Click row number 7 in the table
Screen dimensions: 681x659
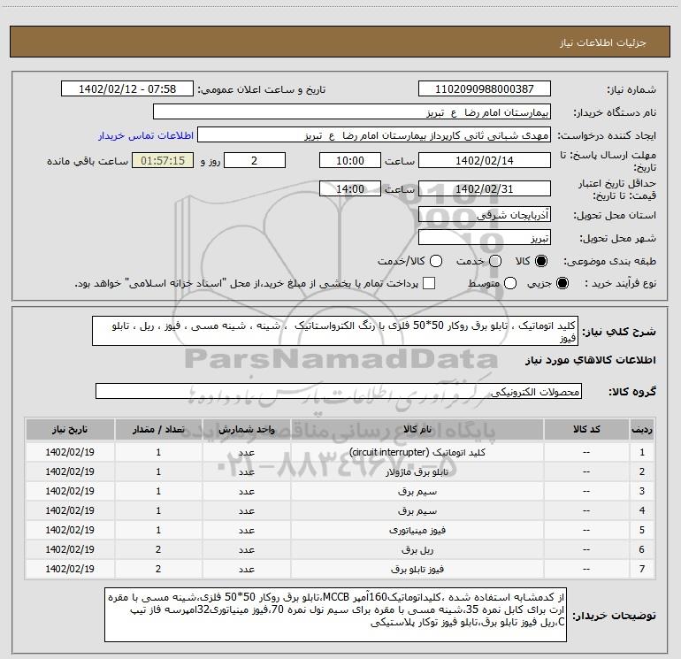tap(642, 569)
